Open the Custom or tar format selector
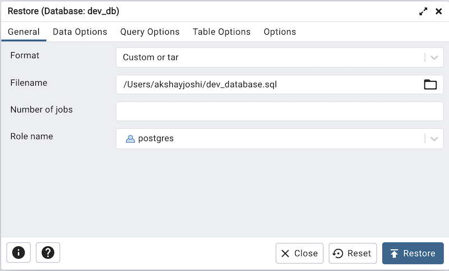The height and width of the screenshot is (271, 449). [269, 58]
